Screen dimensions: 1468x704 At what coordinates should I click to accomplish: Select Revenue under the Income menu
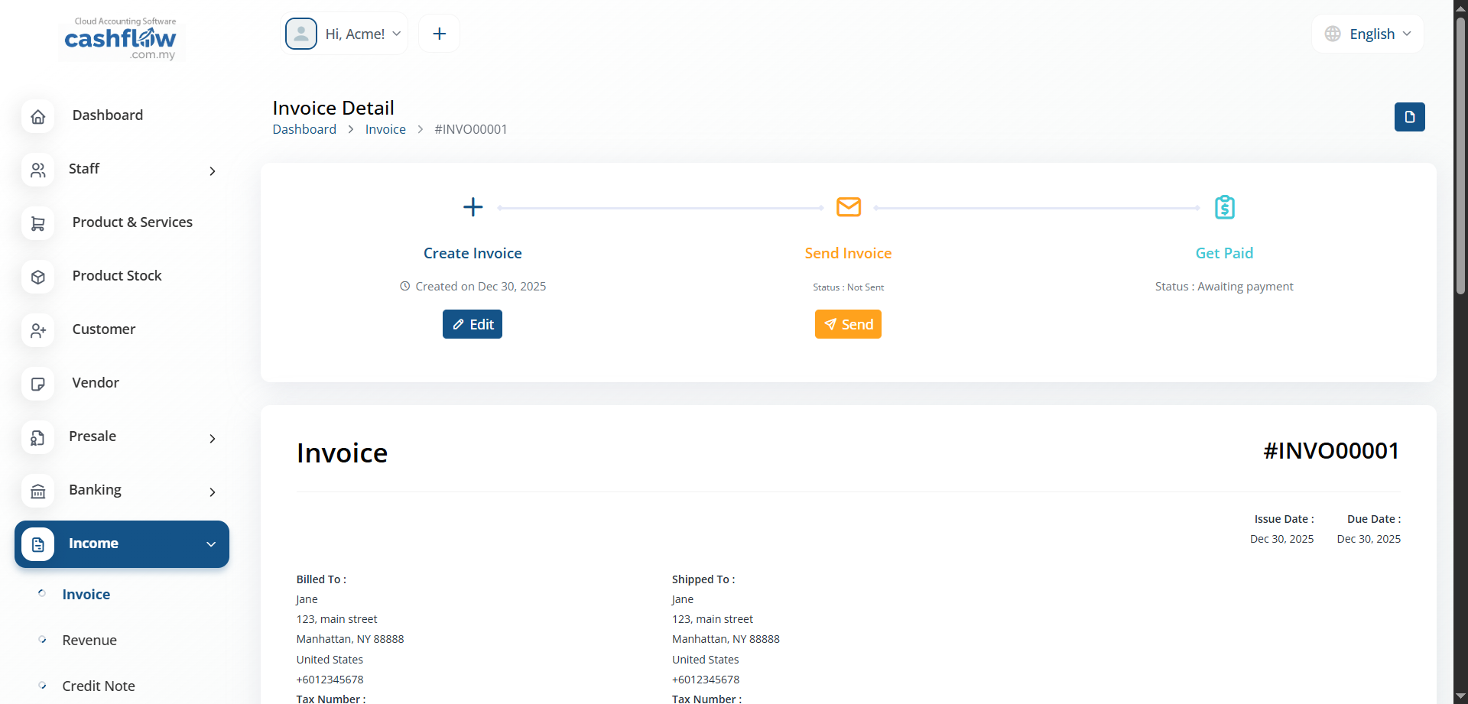pos(89,640)
